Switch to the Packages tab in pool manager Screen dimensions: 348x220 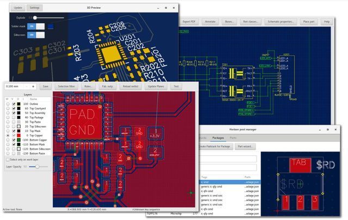[218, 138]
